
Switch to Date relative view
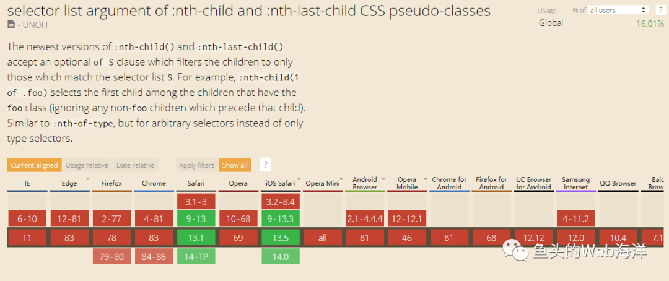coord(135,165)
